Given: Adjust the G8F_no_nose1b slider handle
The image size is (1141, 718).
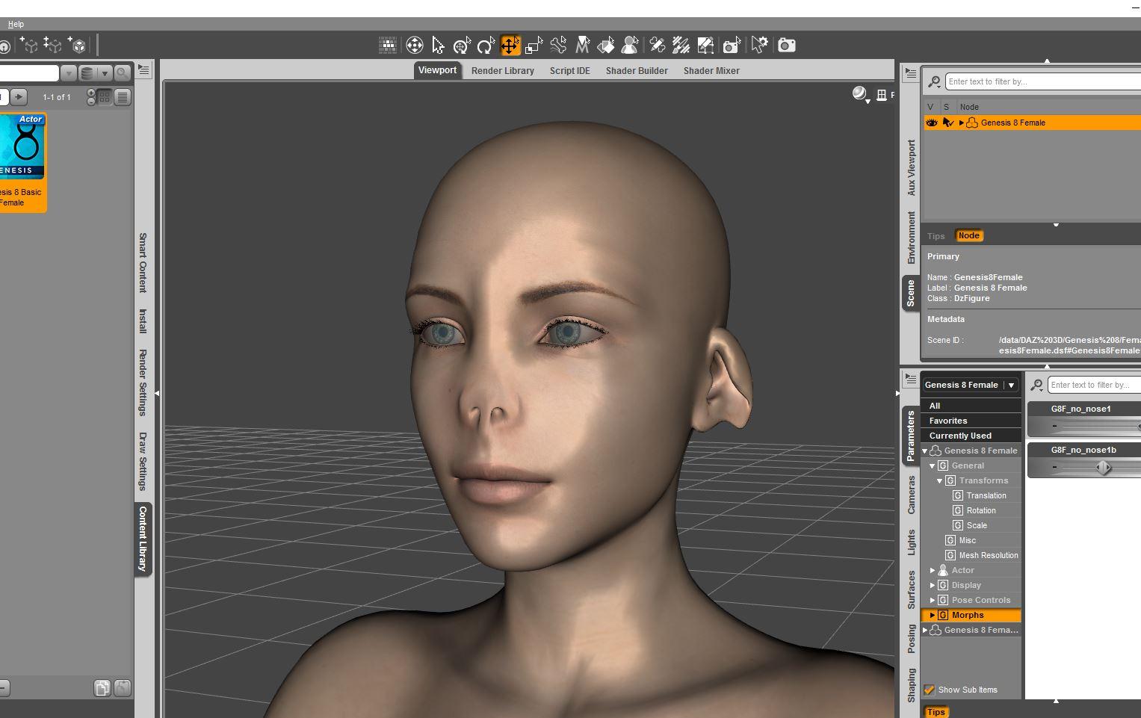Looking at the screenshot, I should pyautogui.click(x=1104, y=468).
